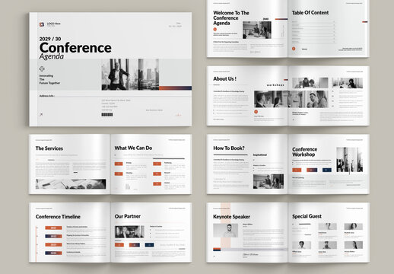Viewport: 394px width, 274px height.
Task: Click the cover photo of the man by the window
Action: tap(130, 75)
